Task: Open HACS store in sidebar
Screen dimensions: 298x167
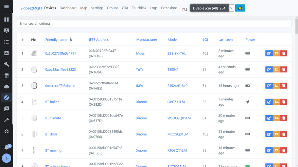Action: click(x=6, y=75)
